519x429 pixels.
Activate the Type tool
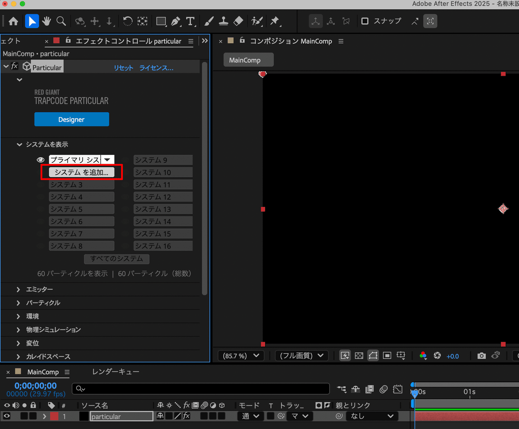(x=191, y=21)
